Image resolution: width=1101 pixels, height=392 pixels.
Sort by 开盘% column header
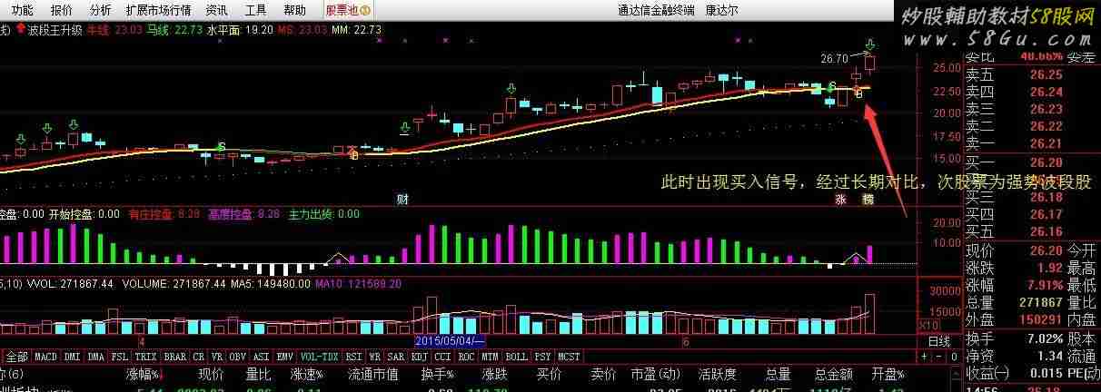888,373
